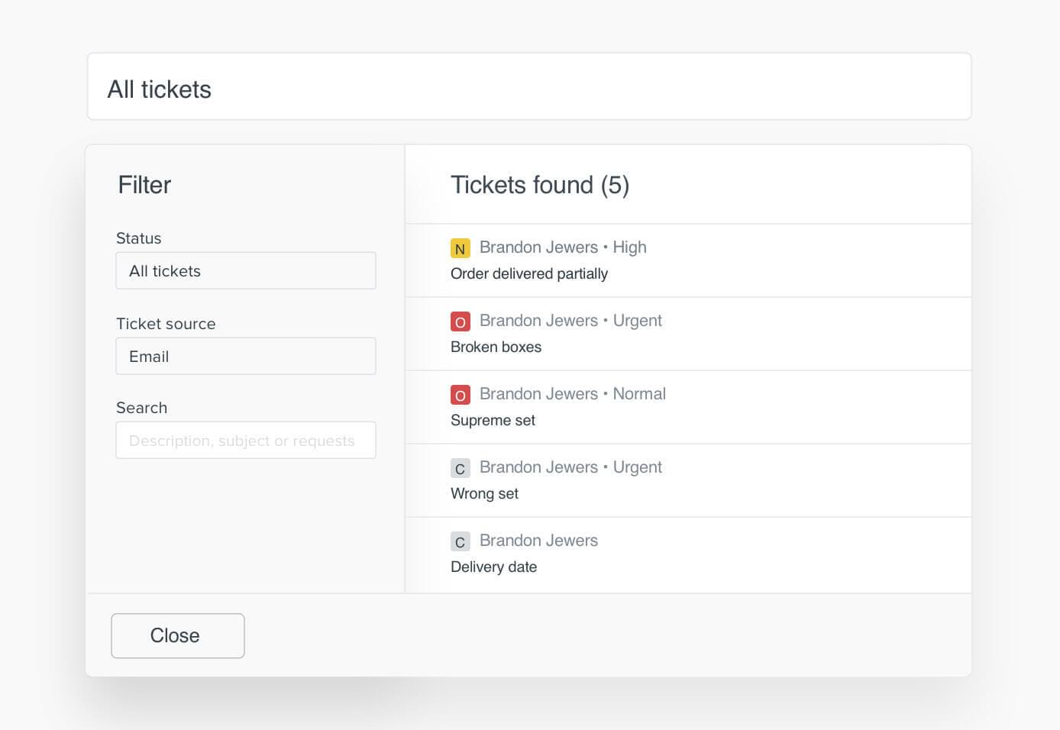1060x730 pixels.
Task: Click the 'Search' field label
Action: click(x=142, y=408)
